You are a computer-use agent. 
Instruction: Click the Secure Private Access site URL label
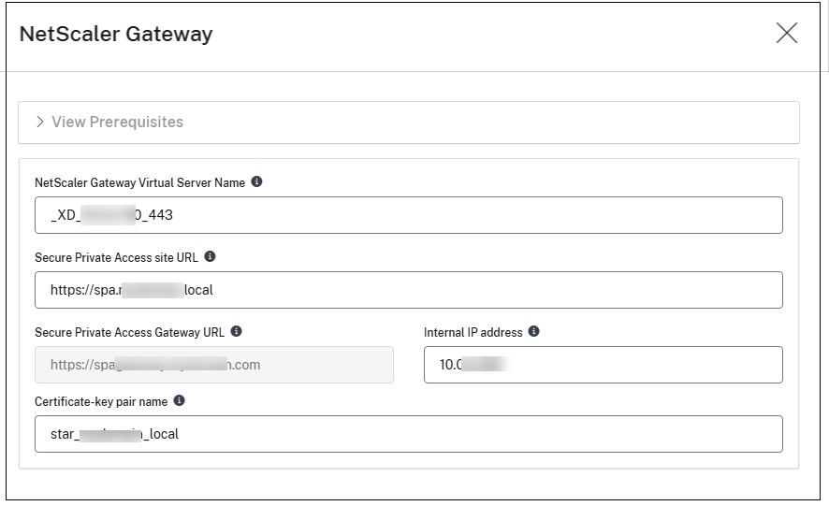pyautogui.click(x=116, y=257)
